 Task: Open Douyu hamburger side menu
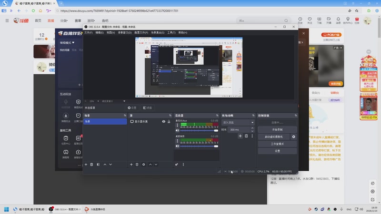point(7,20)
